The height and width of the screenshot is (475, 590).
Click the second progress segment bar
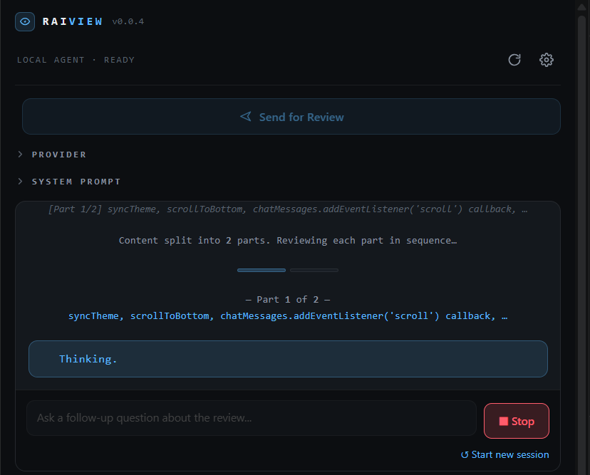click(x=314, y=270)
